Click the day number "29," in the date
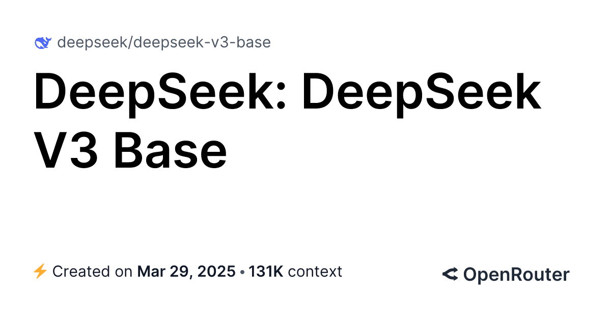 177,272
